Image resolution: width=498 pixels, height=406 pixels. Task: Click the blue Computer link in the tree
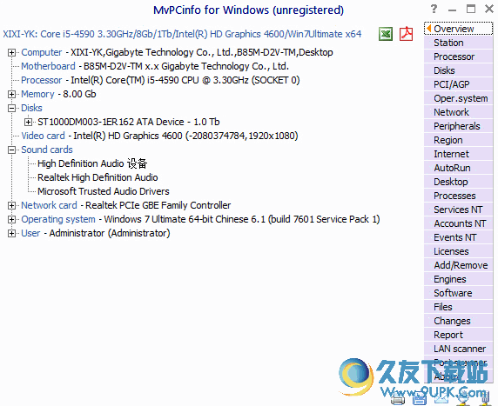pos(41,52)
